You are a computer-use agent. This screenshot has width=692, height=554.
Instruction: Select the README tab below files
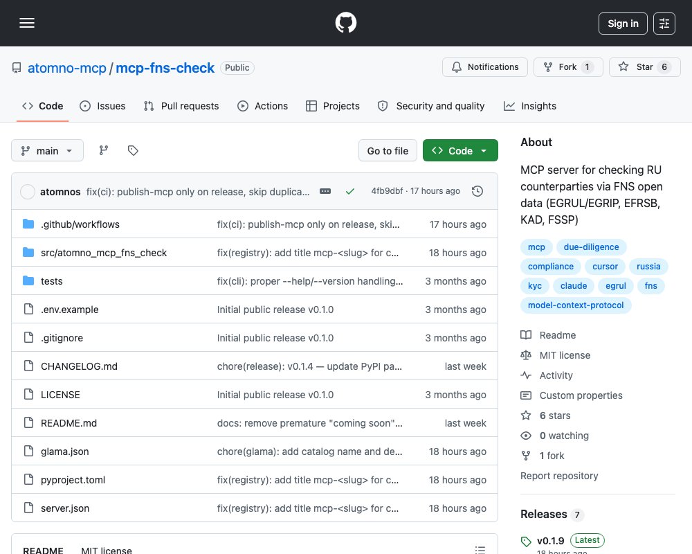(43, 550)
